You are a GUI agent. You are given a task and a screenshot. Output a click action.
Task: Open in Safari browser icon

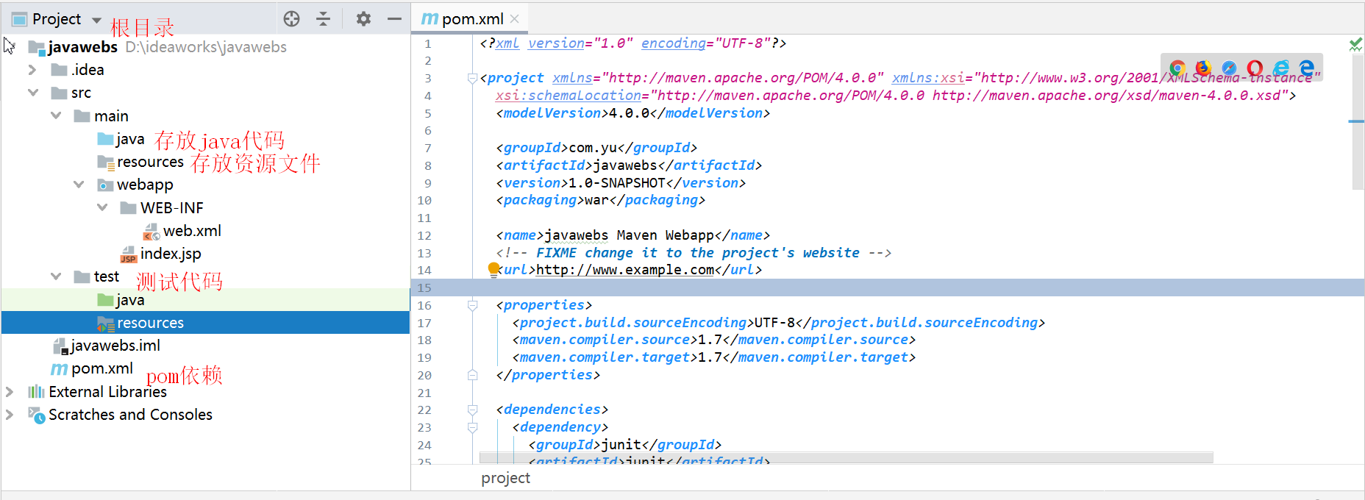[x=1229, y=68]
